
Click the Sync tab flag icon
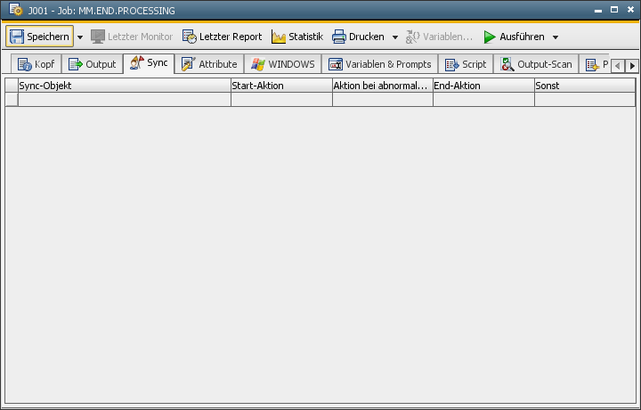coord(137,62)
